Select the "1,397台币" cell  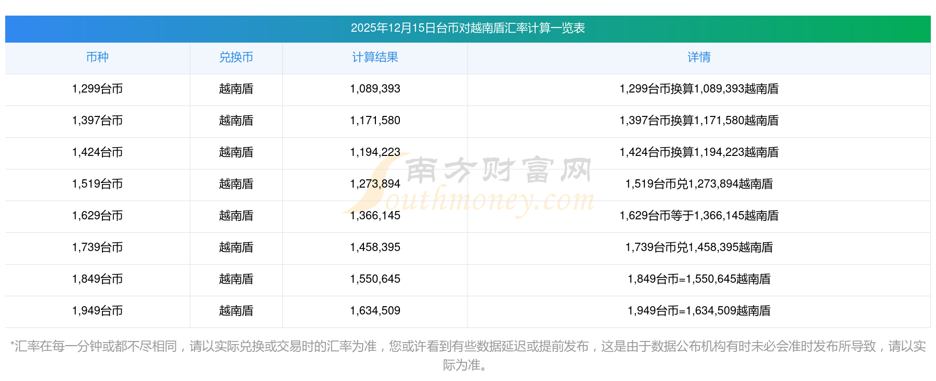coord(97,121)
